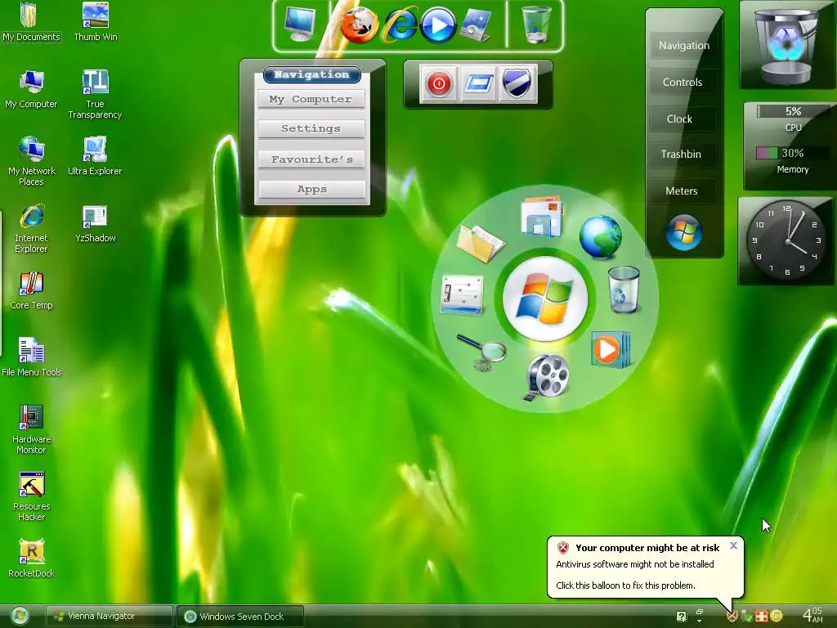The width and height of the screenshot is (837, 628).
Task: Toggle Clock in the sidebar panel
Action: tap(679, 119)
